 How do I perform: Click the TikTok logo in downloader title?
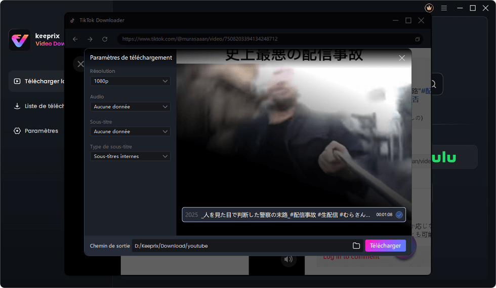[72, 20]
